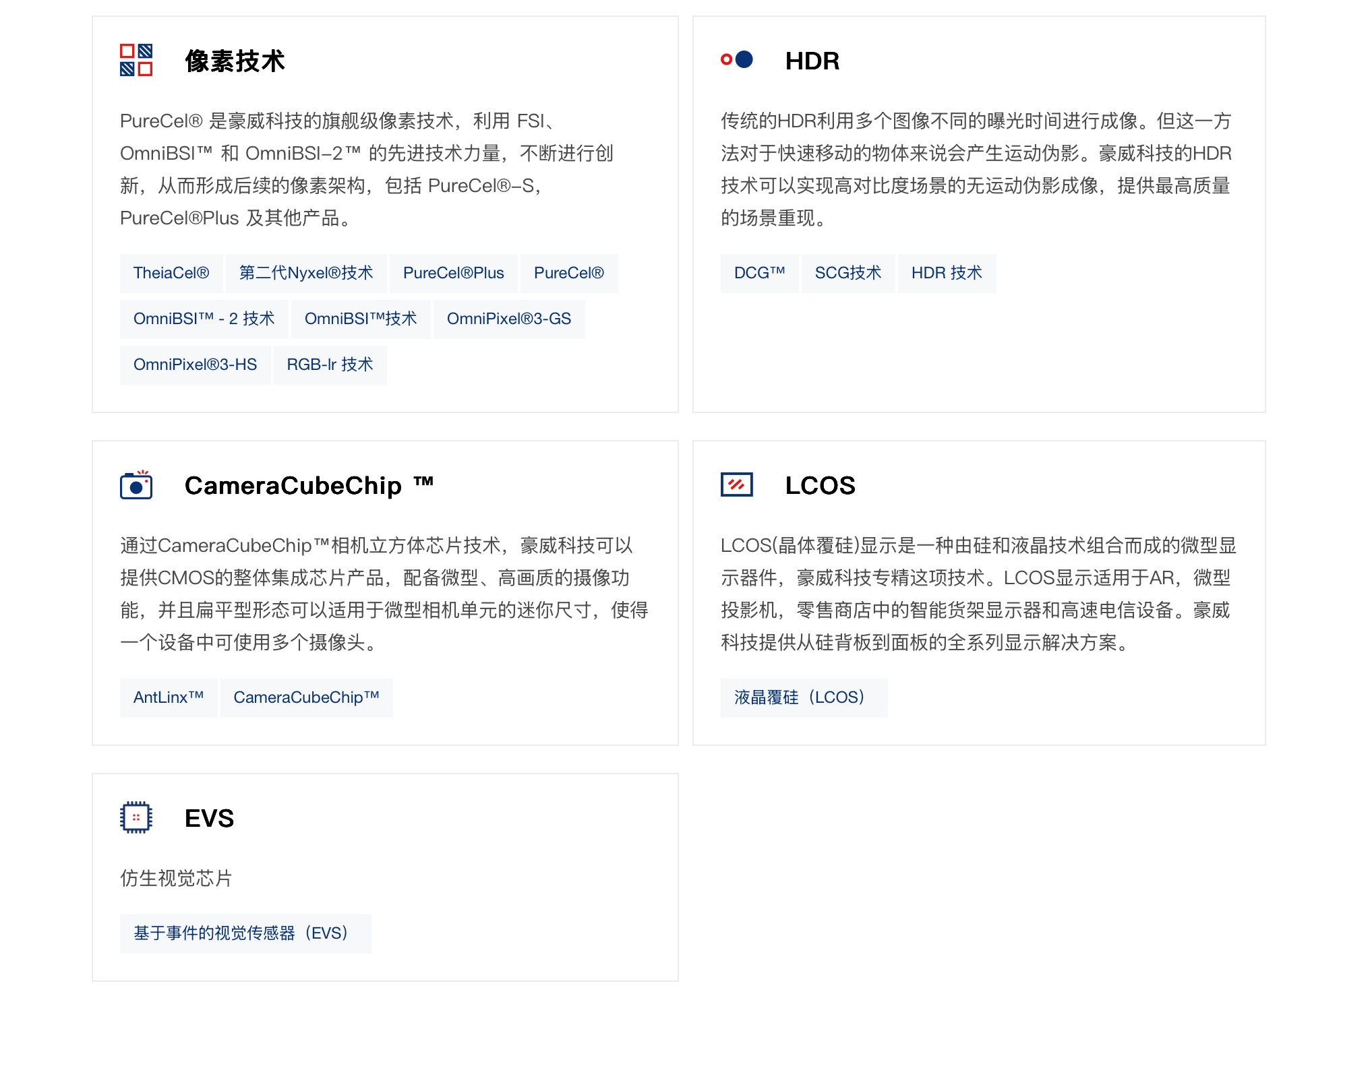Viewport: 1370px width, 1066px height.
Task: Open the OmniPixel®3-GS tag
Action: tap(509, 319)
